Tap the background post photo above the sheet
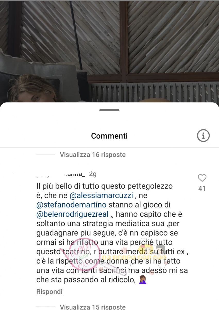219x310 pixels. point(109,52)
